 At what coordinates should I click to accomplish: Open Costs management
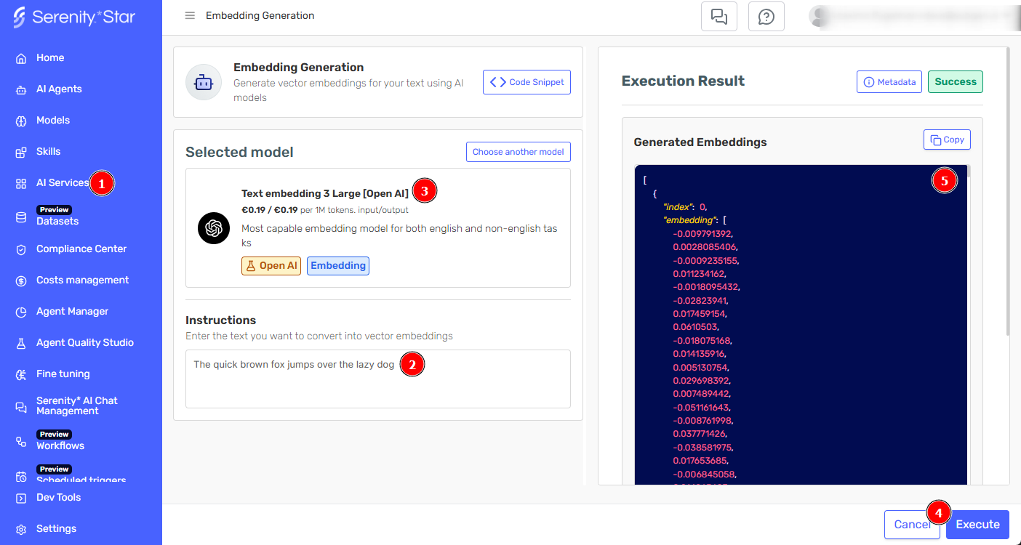(x=82, y=280)
